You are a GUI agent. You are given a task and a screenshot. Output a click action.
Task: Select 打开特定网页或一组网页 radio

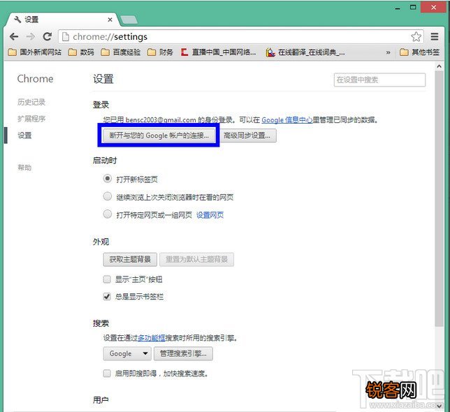coord(108,214)
